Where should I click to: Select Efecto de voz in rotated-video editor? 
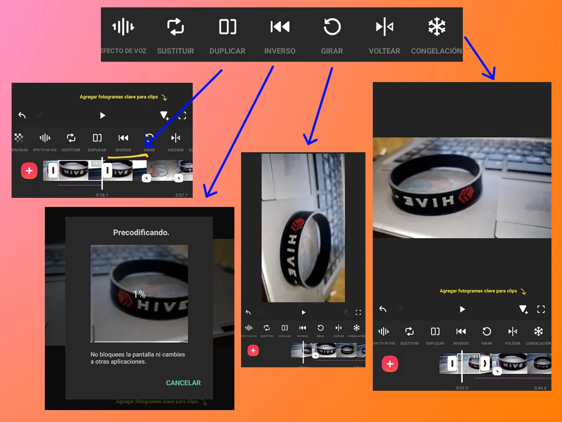249,331
